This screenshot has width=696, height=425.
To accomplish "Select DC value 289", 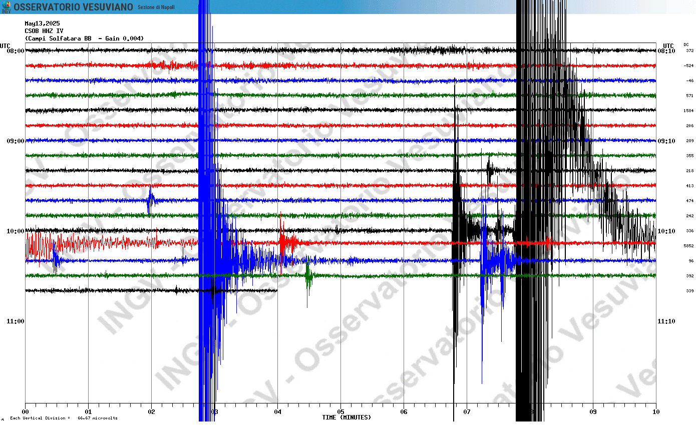I will (690, 141).
